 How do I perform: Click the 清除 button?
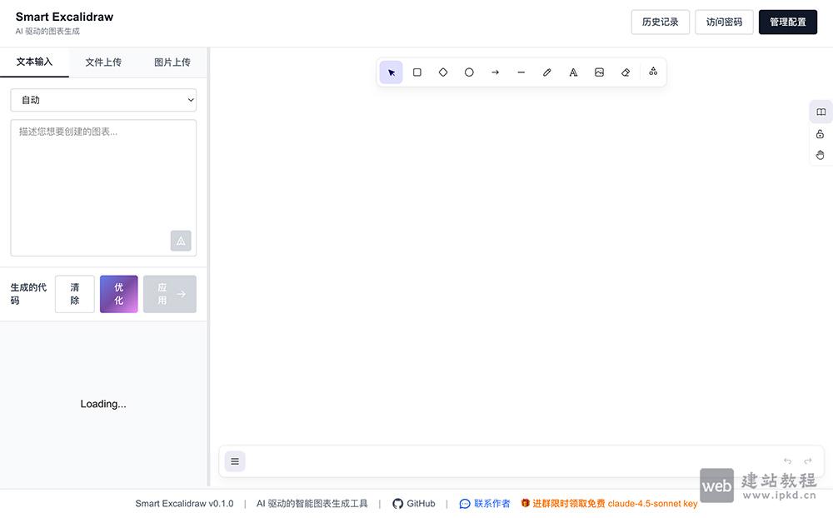tap(74, 293)
